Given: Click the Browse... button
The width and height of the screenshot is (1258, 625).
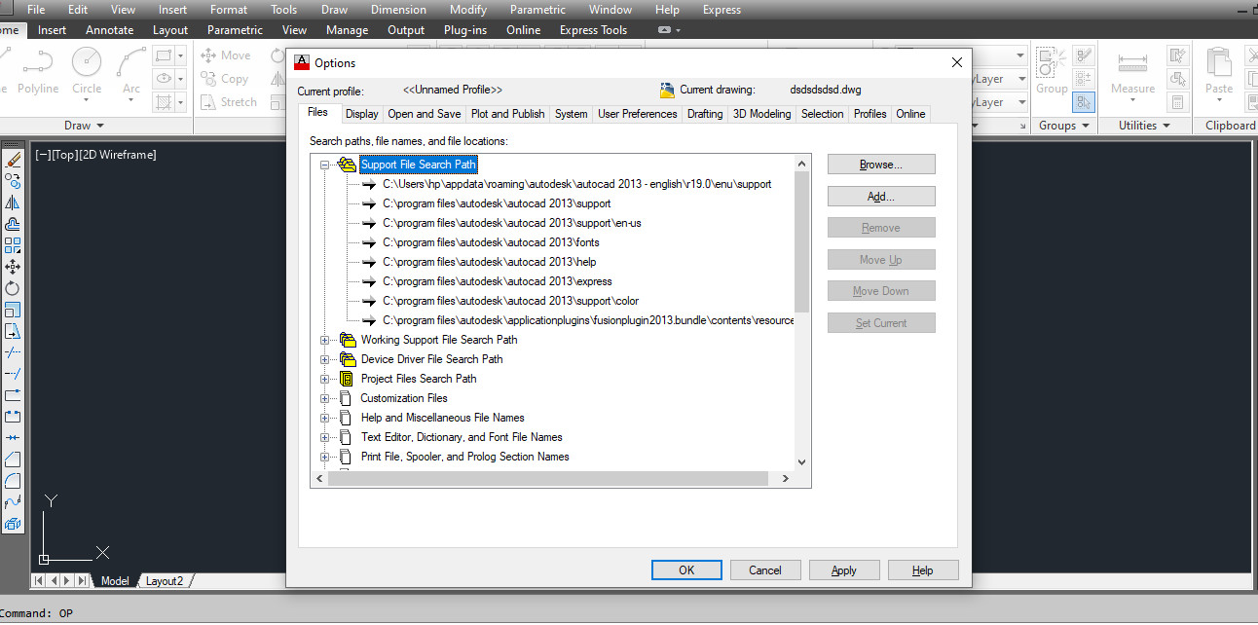Looking at the screenshot, I should pos(880,165).
